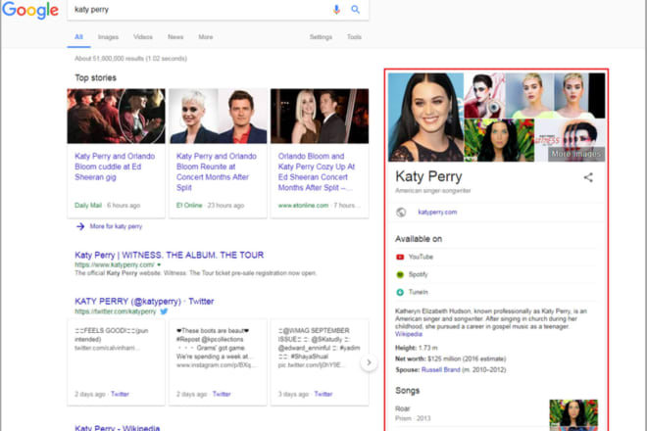Open the These boots are beaut tweet card
This screenshot has width=647, height=431.
[218, 362]
